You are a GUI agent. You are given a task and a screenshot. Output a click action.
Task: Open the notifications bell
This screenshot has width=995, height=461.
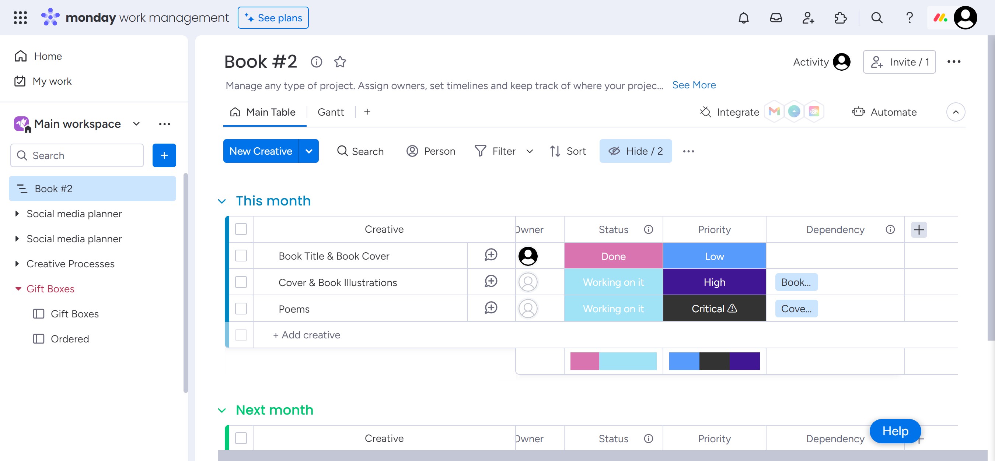(743, 18)
